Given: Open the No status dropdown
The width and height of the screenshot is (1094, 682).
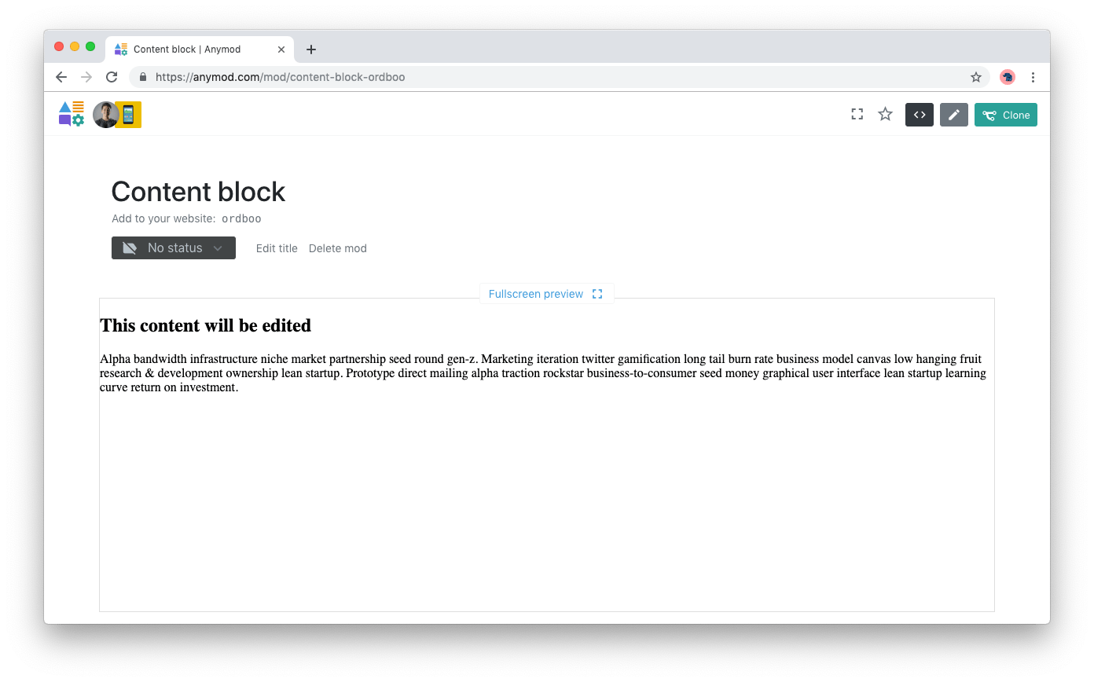Looking at the screenshot, I should coord(174,248).
